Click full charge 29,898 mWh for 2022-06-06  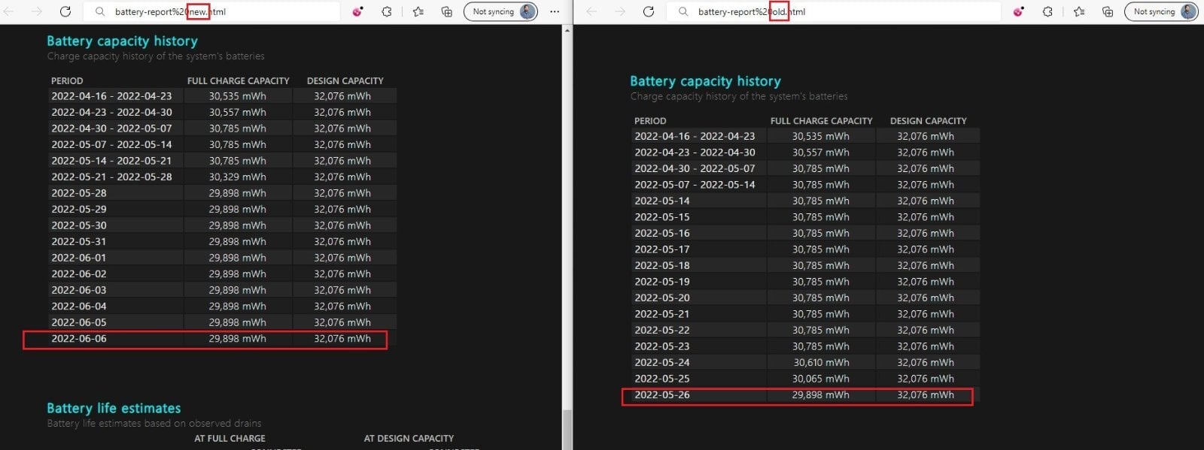pos(237,339)
